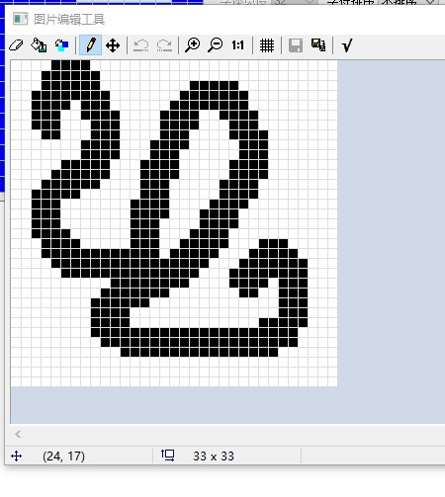445x497 pixels.
Task: Open the dropdown arrow at the top right
Action: (430, 2)
